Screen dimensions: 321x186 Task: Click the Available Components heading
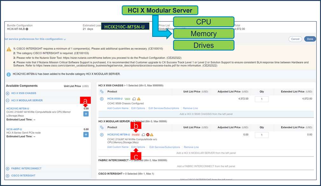22,86
